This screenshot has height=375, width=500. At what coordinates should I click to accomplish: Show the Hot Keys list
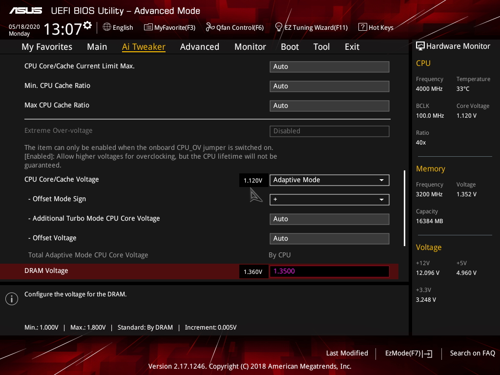[381, 27]
